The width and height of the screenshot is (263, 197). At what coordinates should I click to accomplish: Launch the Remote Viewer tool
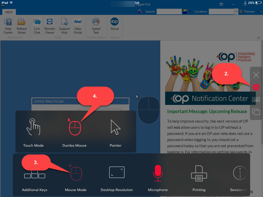tap(50, 26)
